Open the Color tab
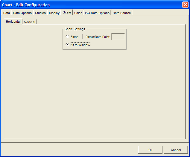The height and width of the screenshot is (157, 190). (78, 13)
